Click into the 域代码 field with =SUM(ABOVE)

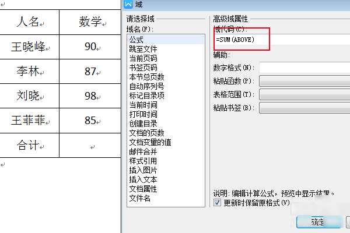[x=282, y=40]
